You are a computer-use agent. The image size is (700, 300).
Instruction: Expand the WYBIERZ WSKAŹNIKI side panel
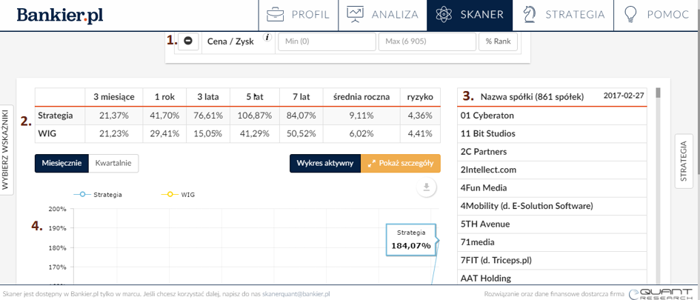(x=6, y=149)
